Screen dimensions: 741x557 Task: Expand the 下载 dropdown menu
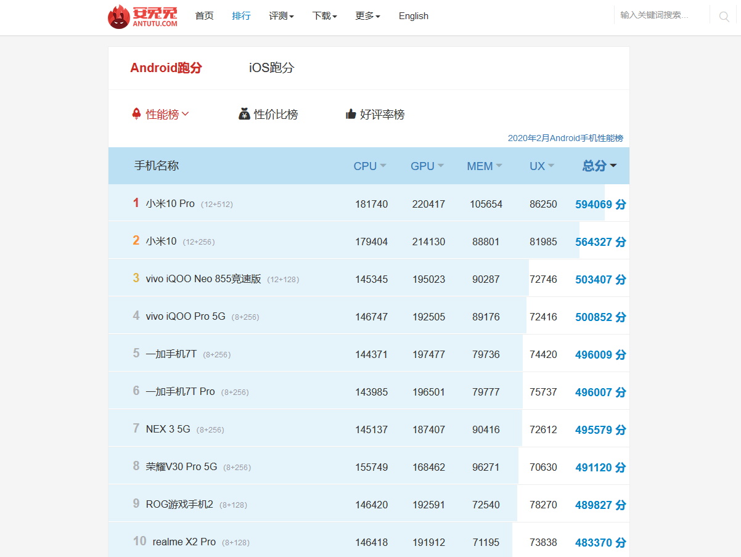point(324,16)
